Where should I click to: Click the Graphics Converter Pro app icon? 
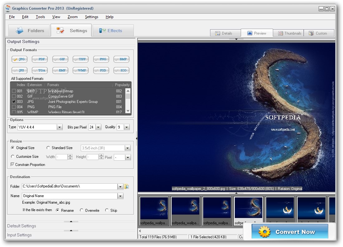click(8, 8)
